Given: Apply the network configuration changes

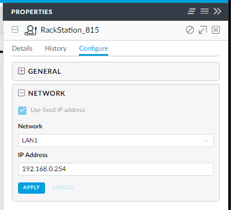Looking at the screenshot, I should [x=32, y=187].
